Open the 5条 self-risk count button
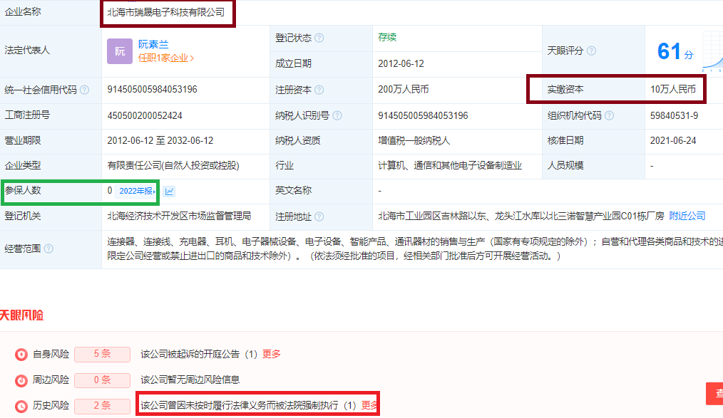Viewport: 723px width, 418px height. [103, 354]
